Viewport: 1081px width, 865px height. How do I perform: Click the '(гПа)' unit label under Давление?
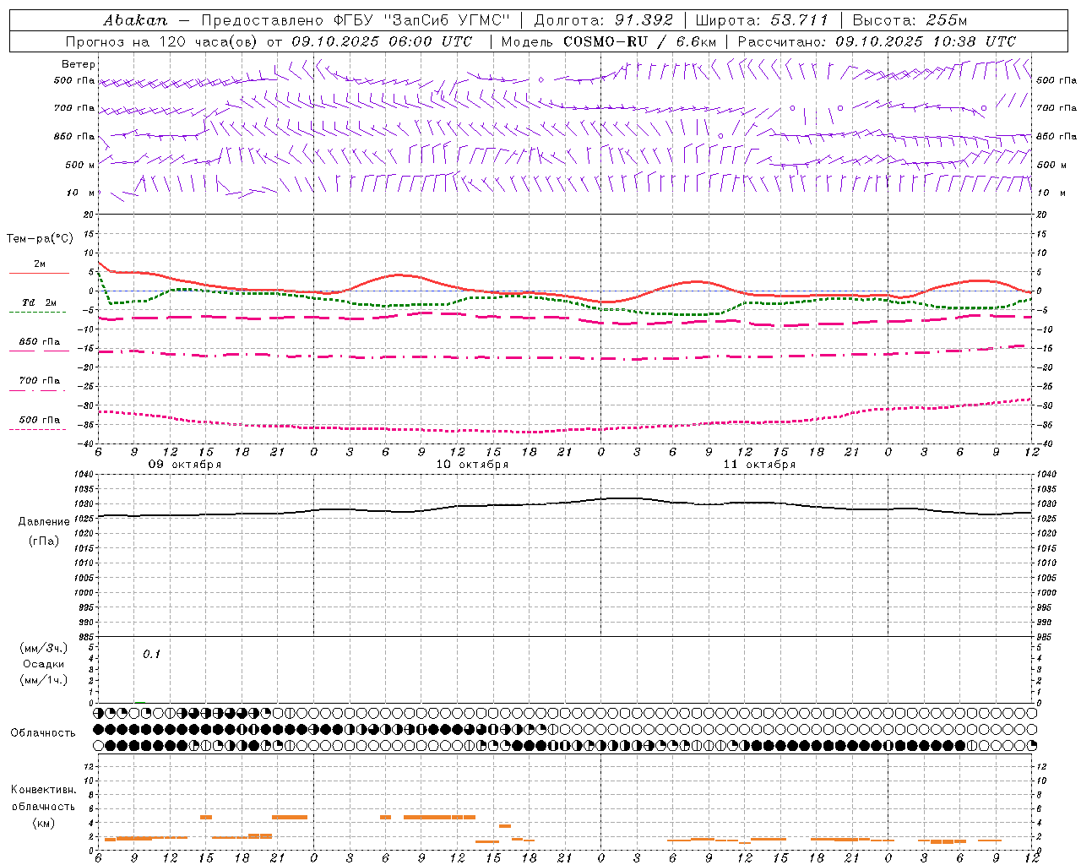pos(44,541)
